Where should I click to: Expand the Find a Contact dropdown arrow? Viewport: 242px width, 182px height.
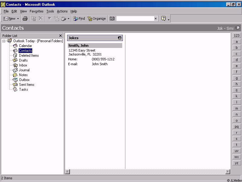[x=155, y=19]
